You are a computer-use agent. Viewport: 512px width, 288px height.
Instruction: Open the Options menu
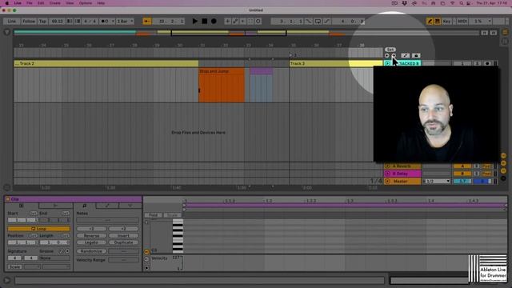(86, 3)
